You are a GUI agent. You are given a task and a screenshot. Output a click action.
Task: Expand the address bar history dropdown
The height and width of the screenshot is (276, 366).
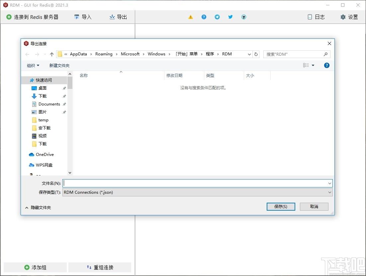249,54
